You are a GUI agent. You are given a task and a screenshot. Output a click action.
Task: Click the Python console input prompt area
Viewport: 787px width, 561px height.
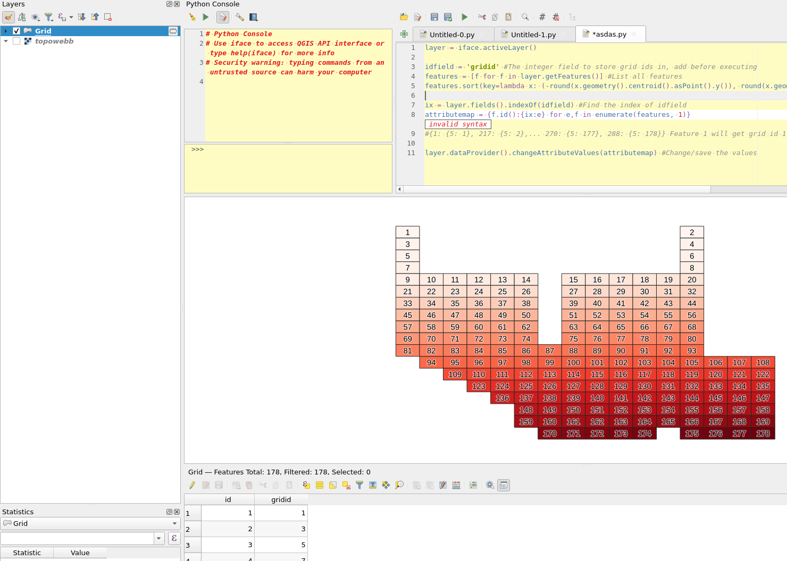click(288, 168)
